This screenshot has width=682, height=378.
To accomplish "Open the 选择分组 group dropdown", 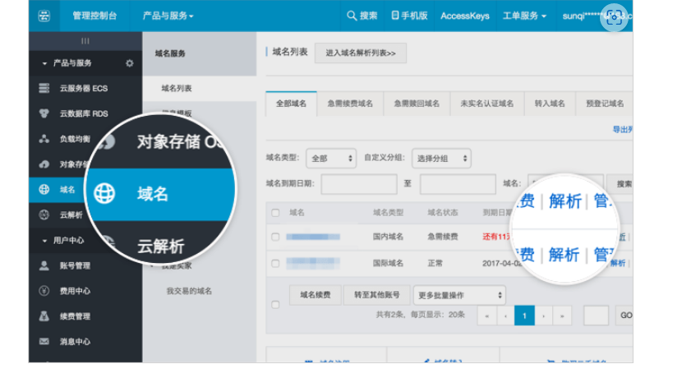I will click(x=441, y=158).
